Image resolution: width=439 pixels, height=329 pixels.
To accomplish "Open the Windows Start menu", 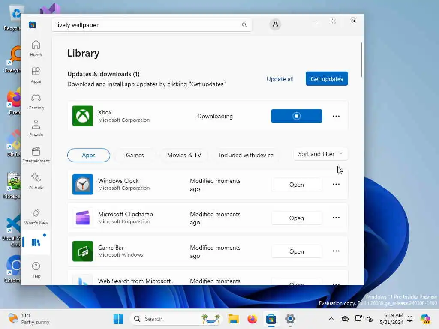I will click(x=118, y=319).
